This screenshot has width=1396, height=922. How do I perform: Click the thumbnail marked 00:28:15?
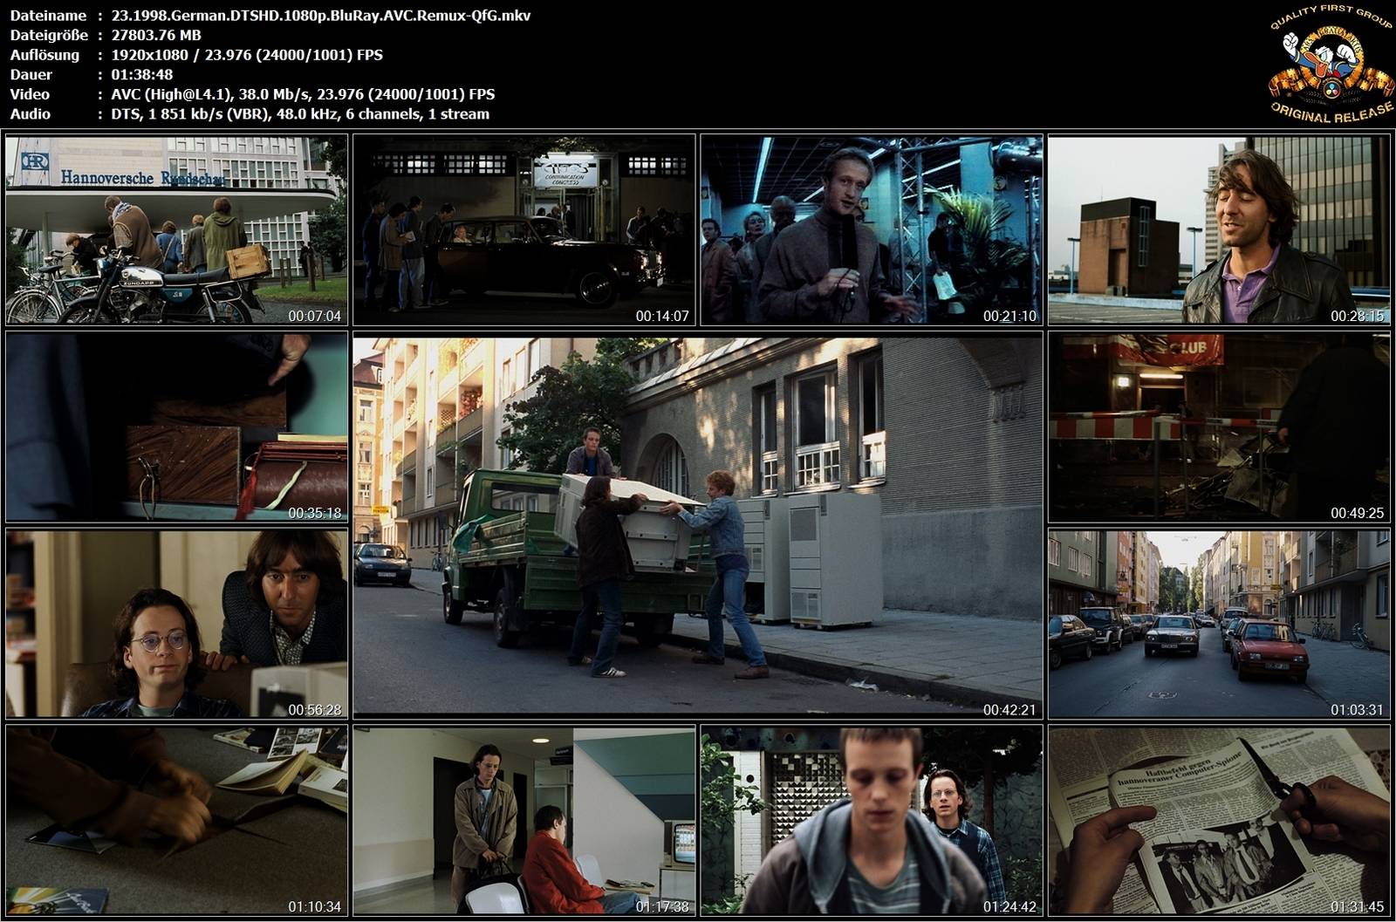(x=1219, y=230)
